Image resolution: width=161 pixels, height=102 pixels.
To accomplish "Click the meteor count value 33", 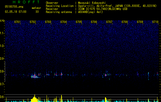I will (37, 12).
